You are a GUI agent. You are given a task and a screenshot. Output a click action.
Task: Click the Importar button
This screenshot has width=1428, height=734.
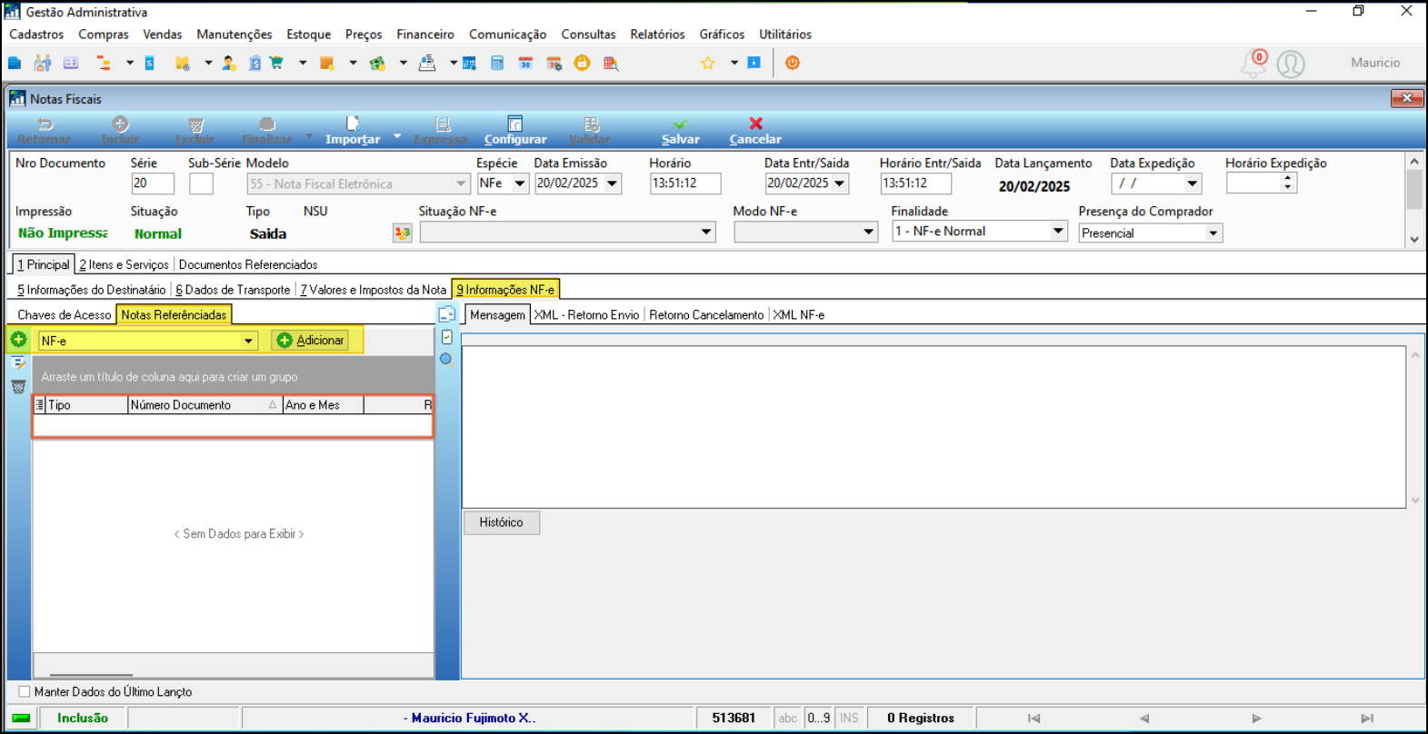[x=353, y=130]
